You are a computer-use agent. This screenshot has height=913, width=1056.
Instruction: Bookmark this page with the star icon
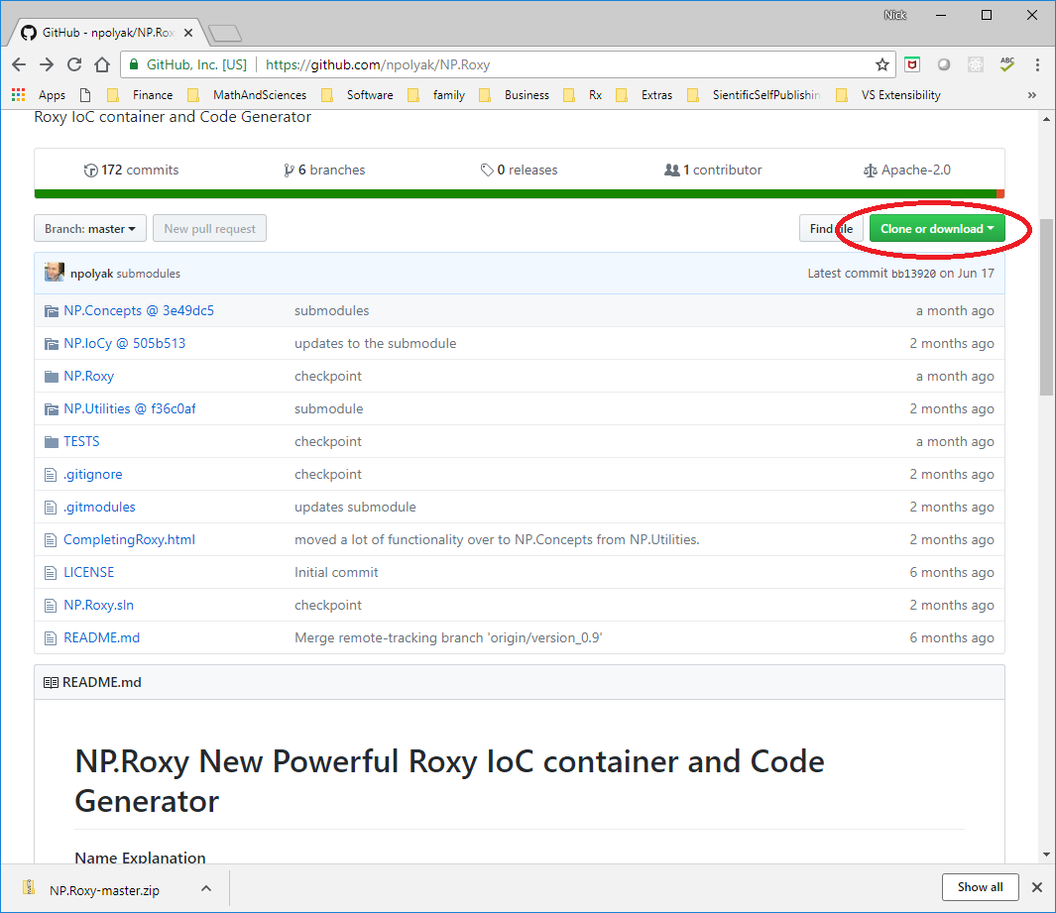pyautogui.click(x=882, y=64)
